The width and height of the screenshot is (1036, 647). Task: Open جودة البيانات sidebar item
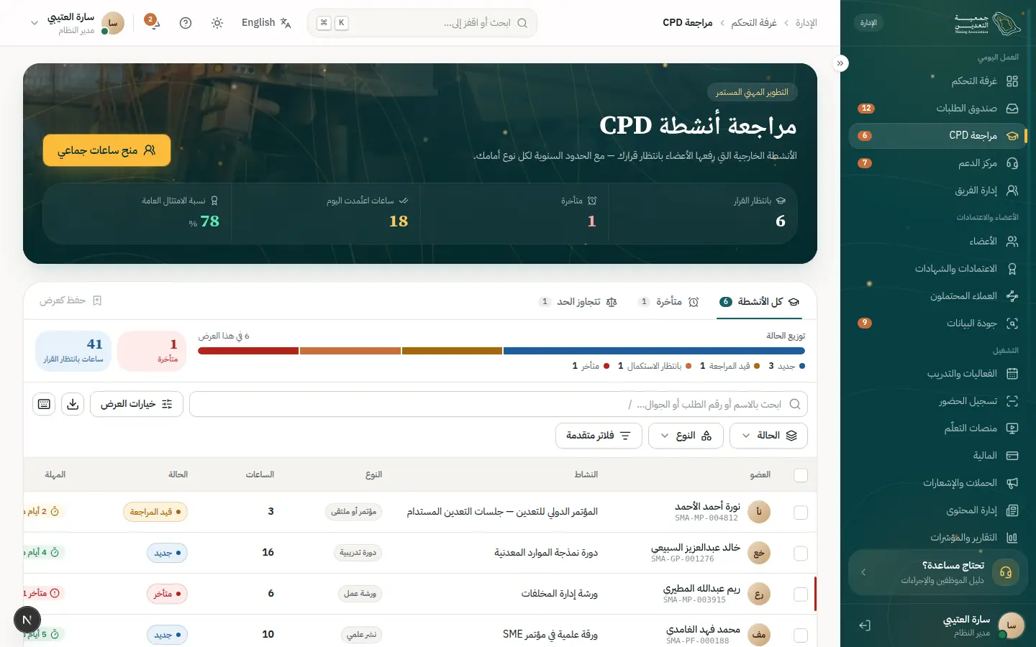pos(938,323)
